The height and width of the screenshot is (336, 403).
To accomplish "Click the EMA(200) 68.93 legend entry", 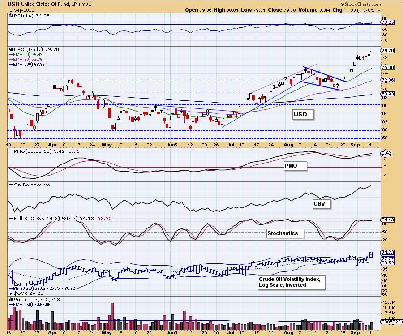I will point(26,64).
